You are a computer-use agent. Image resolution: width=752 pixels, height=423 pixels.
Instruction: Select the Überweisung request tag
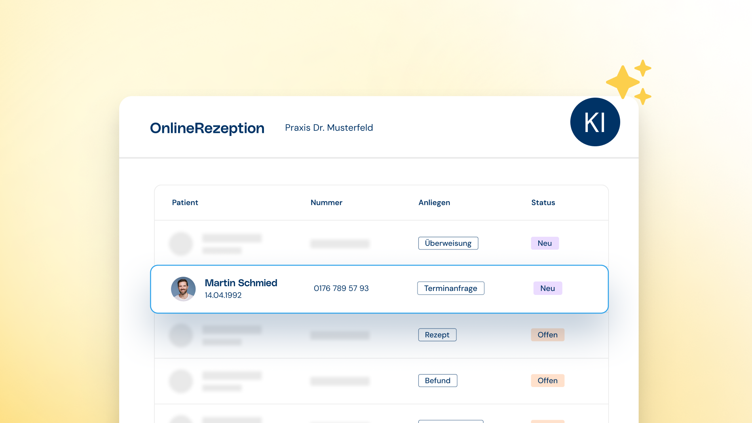tap(448, 243)
